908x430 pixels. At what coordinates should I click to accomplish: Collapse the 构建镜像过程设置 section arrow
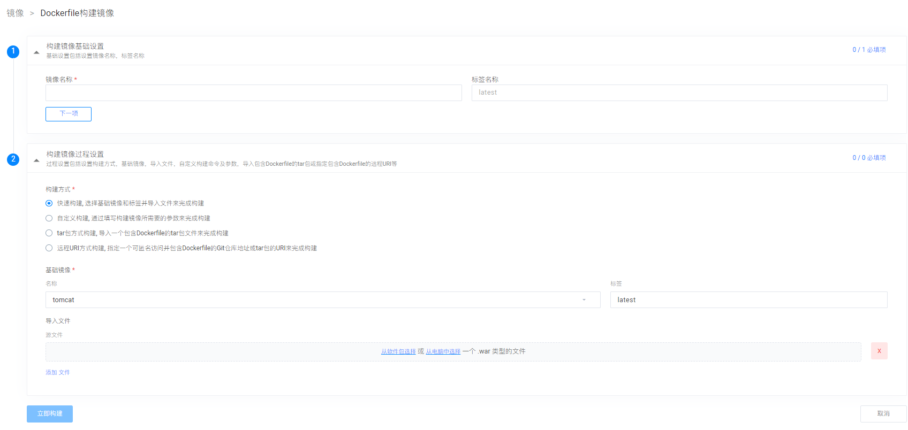[36, 160]
